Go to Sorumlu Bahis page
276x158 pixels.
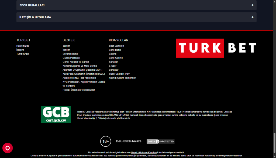point(70,54)
